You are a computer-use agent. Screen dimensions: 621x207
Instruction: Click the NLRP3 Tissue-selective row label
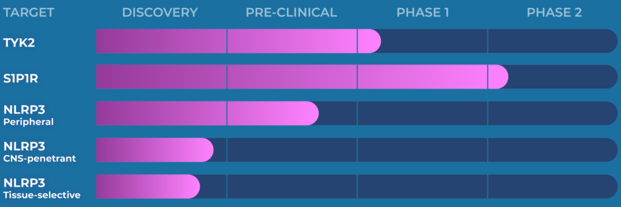tap(42, 189)
